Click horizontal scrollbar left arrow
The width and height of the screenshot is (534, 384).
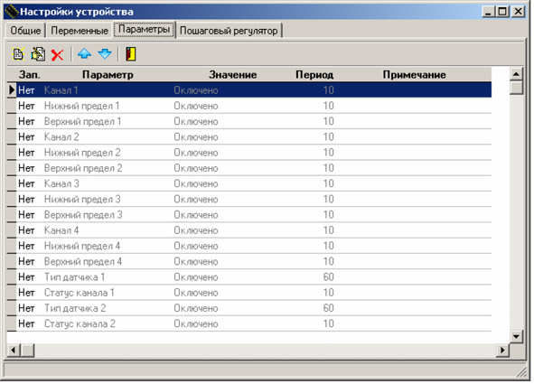pyautogui.click(x=14, y=350)
